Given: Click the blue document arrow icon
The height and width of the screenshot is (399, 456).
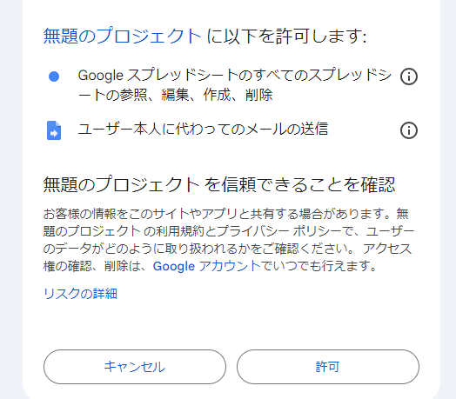Looking at the screenshot, I should coord(54,130).
